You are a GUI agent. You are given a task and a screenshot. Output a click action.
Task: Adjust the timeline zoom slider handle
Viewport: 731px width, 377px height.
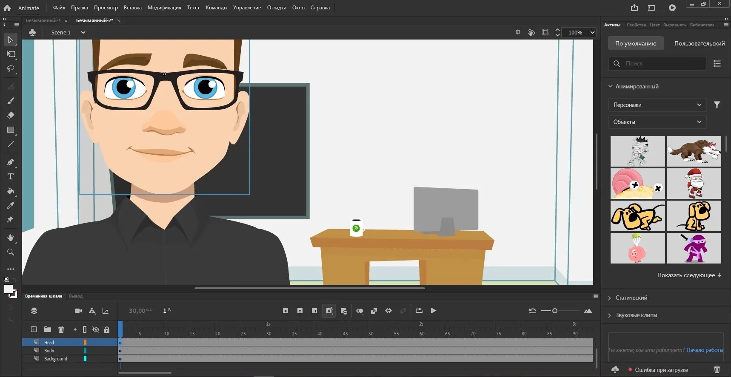click(x=555, y=311)
